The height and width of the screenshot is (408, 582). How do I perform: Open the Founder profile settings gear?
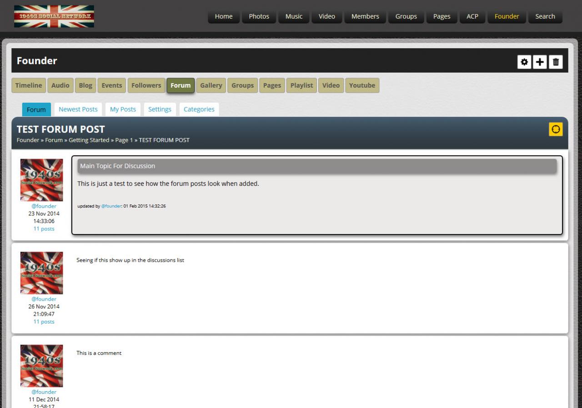[524, 62]
